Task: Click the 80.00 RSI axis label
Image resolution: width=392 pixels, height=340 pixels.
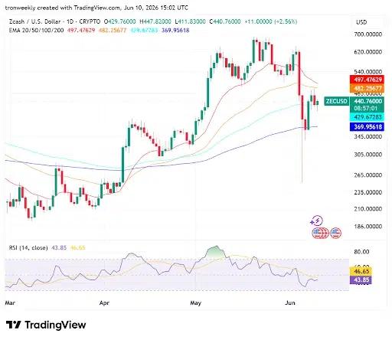Action: (x=361, y=252)
